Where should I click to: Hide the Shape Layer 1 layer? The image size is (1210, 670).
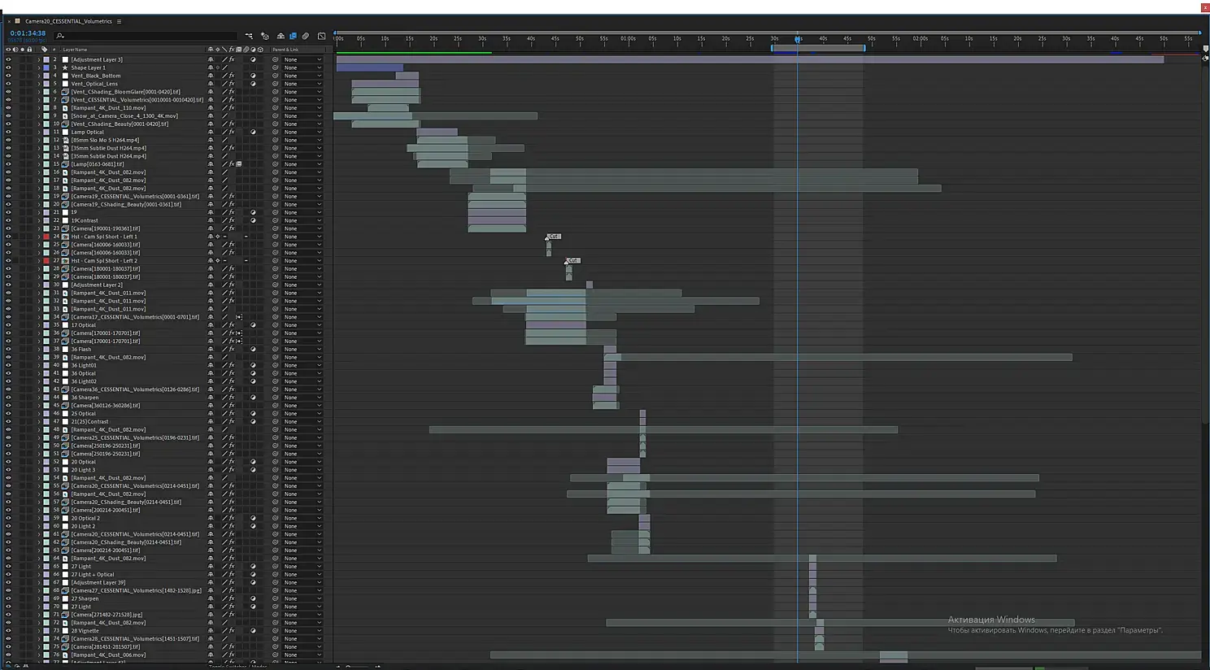click(8, 67)
